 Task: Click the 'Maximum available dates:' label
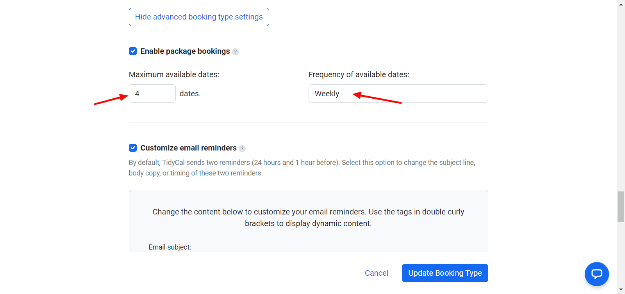(x=174, y=74)
